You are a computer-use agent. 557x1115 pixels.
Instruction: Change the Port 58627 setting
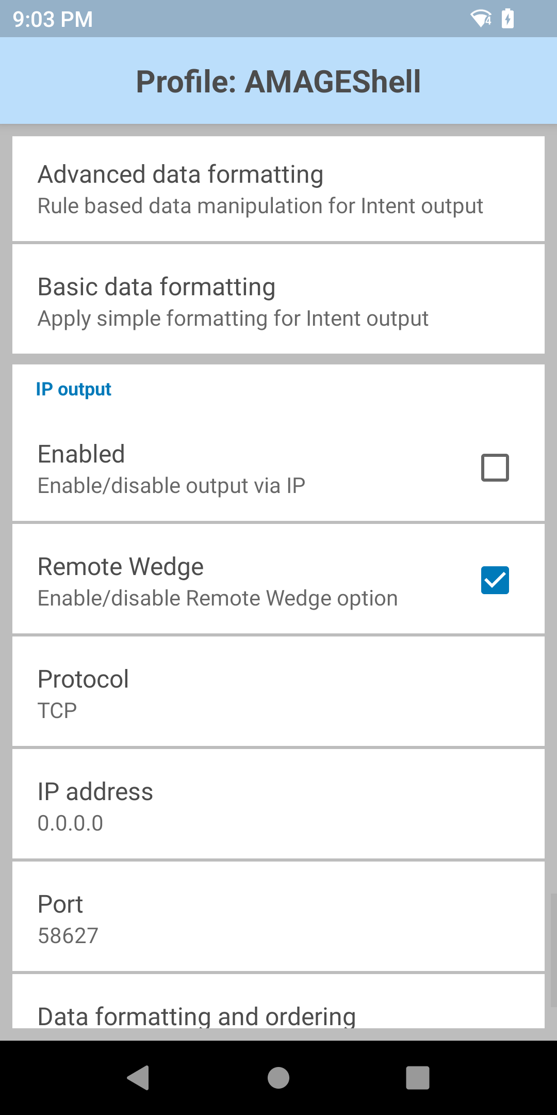point(278,917)
